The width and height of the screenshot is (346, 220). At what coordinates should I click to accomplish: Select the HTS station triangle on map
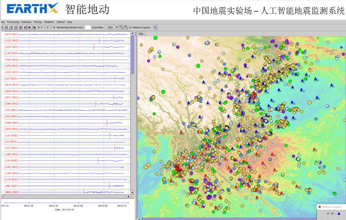pos(317,97)
